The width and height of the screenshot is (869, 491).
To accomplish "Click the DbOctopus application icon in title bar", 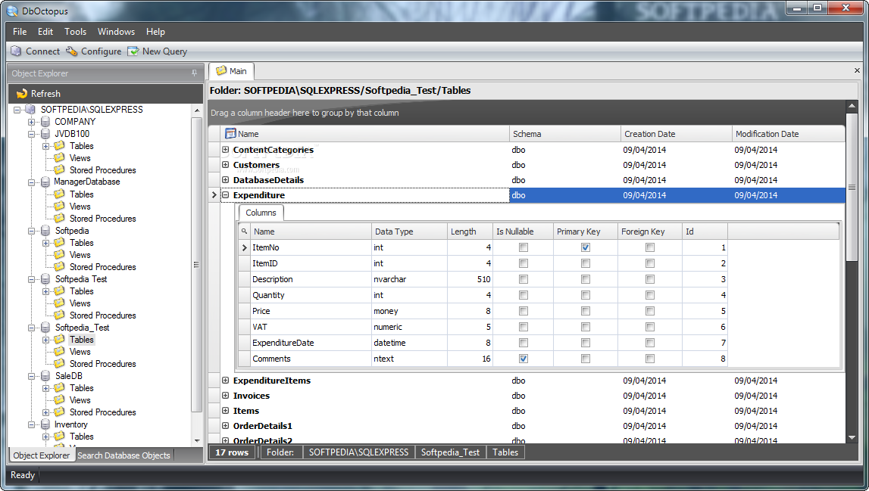I will click(12, 11).
